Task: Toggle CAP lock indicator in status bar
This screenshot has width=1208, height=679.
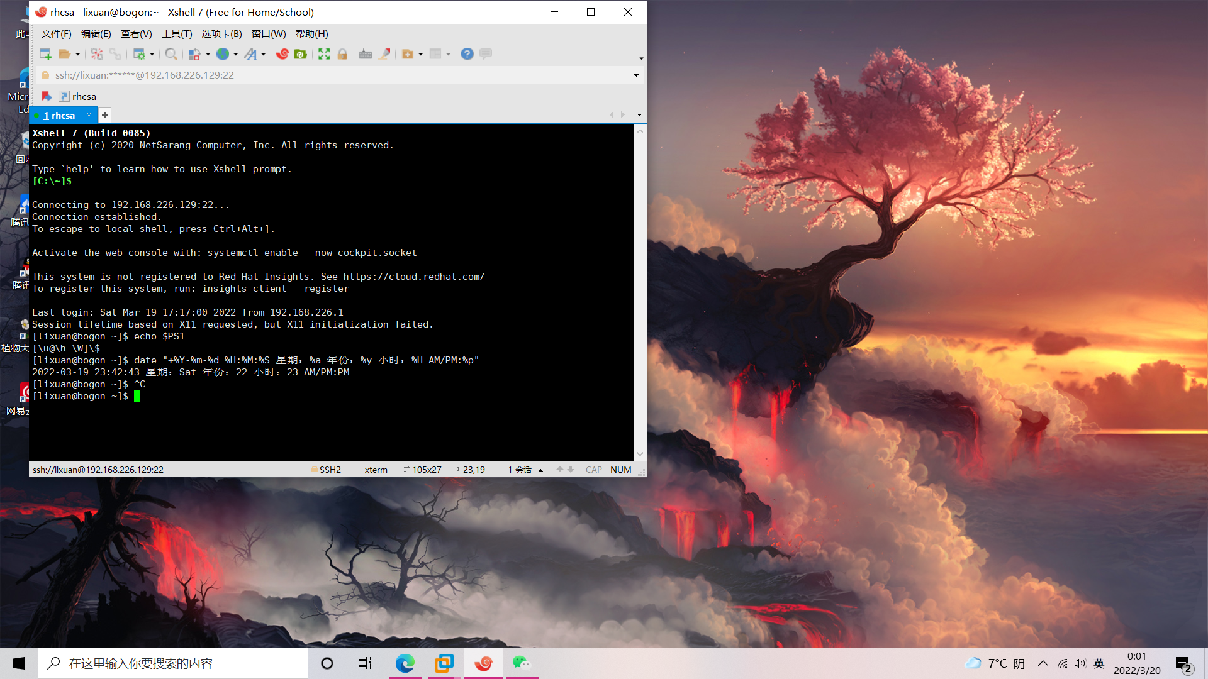Action: tap(593, 470)
